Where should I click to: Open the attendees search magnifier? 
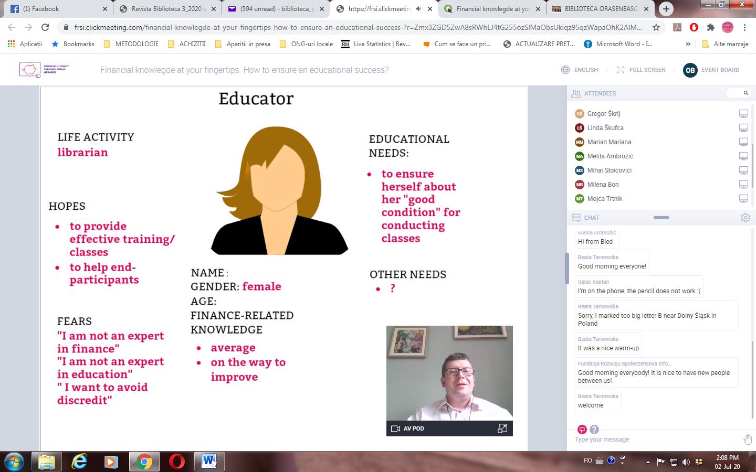tap(745, 93)
